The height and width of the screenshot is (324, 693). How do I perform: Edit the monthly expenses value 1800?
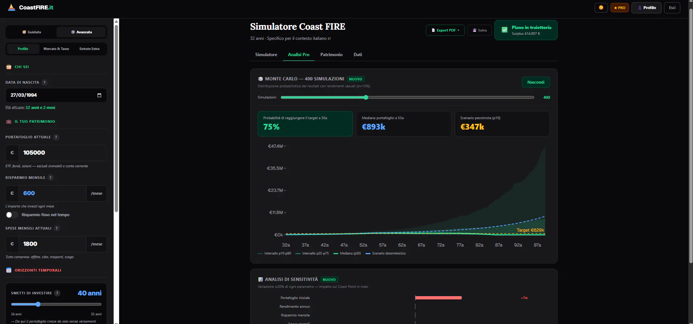point(52,244)
